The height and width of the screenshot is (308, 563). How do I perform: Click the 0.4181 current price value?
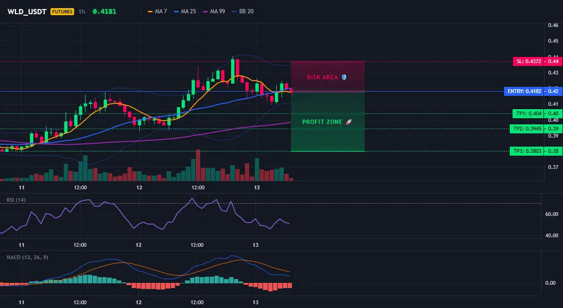pos(105,11)
